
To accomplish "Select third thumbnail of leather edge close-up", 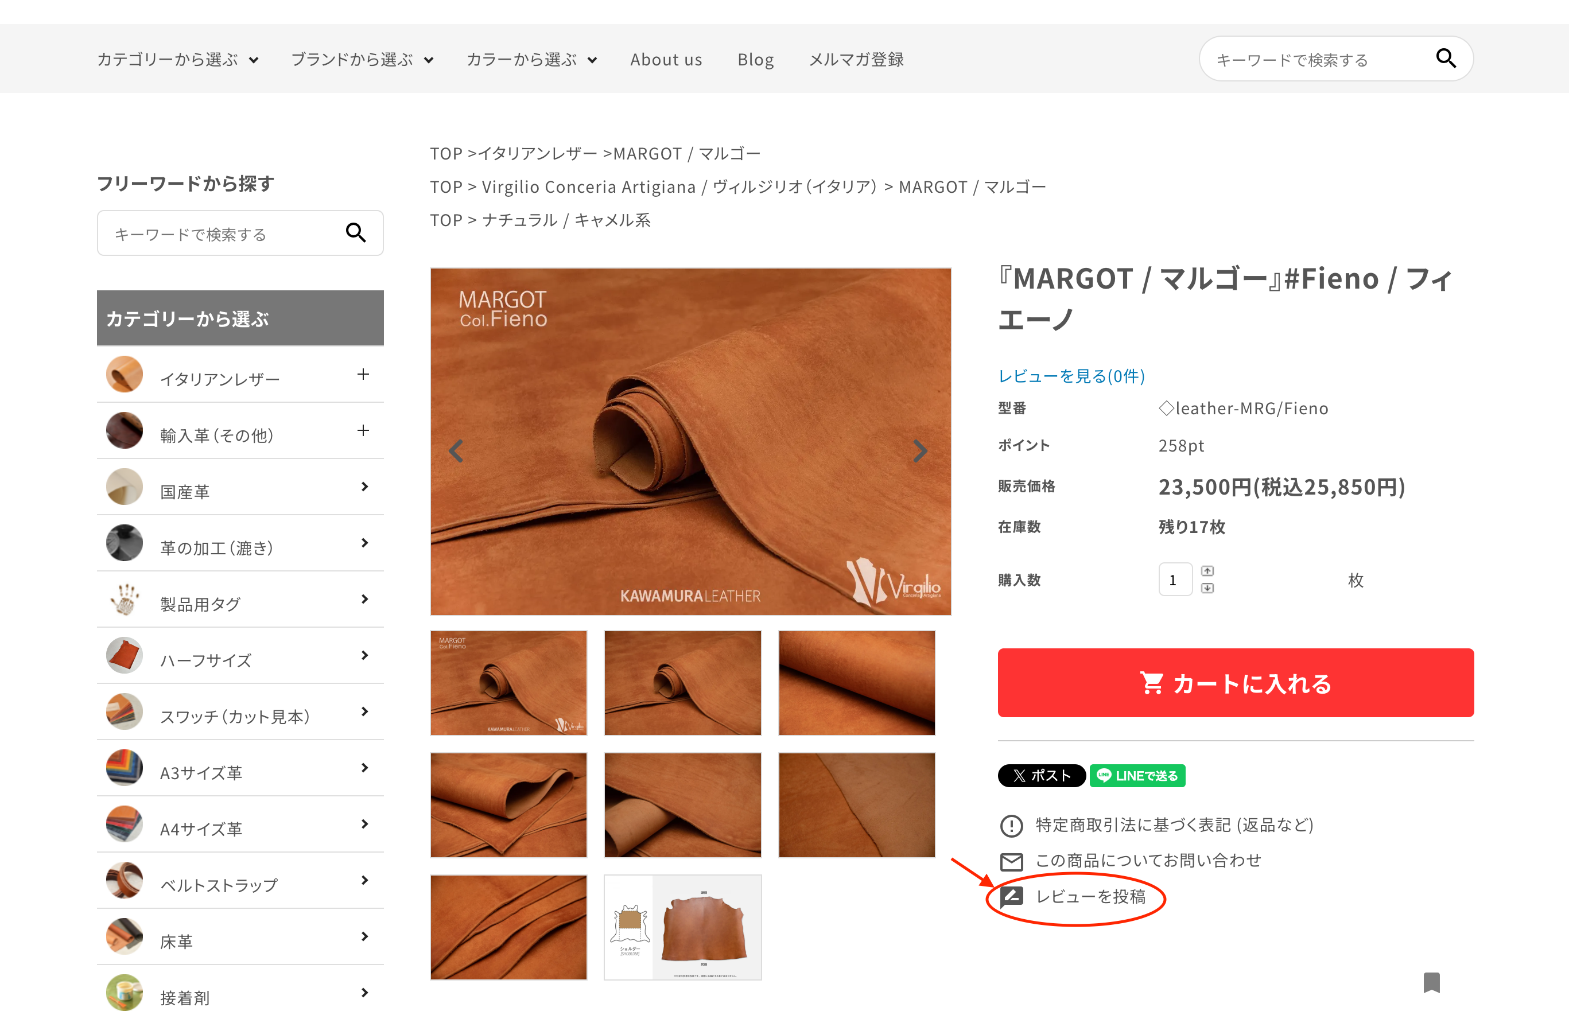I will point(856,683).
